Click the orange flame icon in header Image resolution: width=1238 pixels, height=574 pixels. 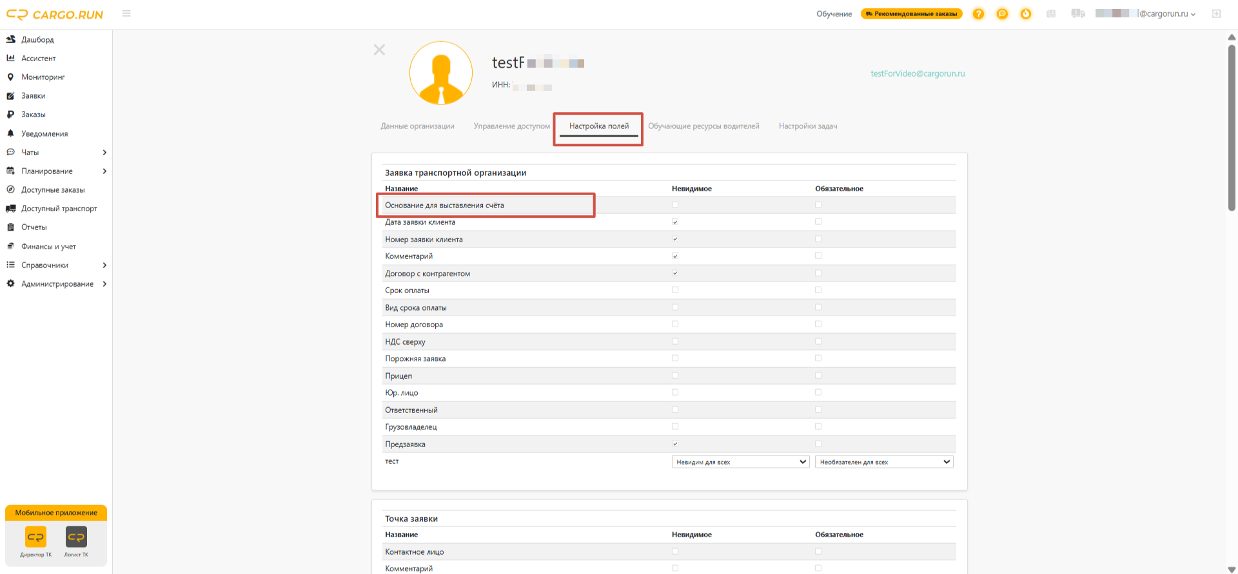1026,14
